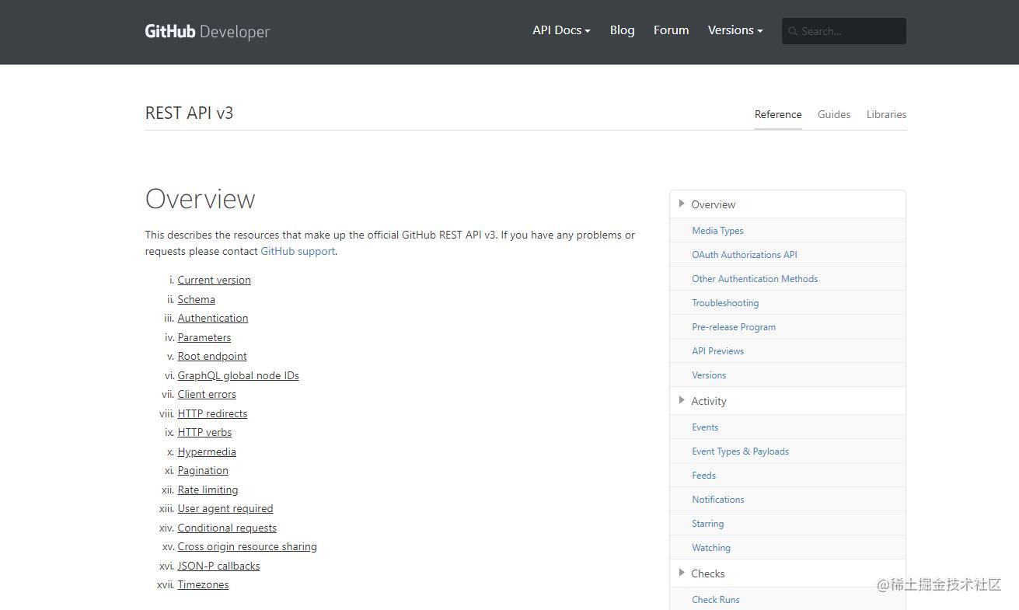Screen dimensions: 1019x610
Task: Jump to Parameters section
Action: [204, 337]
